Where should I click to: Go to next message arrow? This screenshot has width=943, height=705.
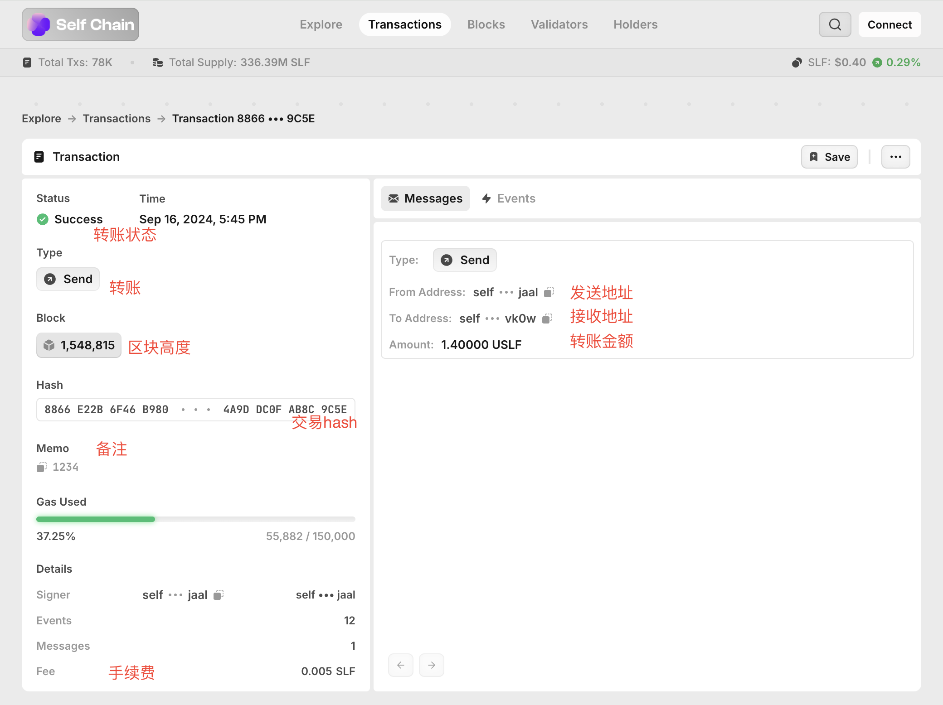tap(431, 665)
